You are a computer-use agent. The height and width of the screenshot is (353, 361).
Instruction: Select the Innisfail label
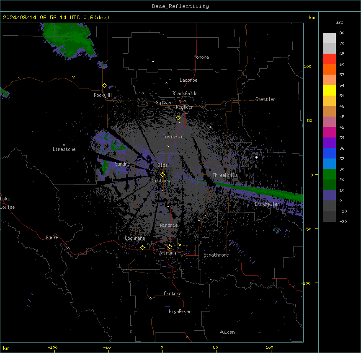(x=174, y=137)
